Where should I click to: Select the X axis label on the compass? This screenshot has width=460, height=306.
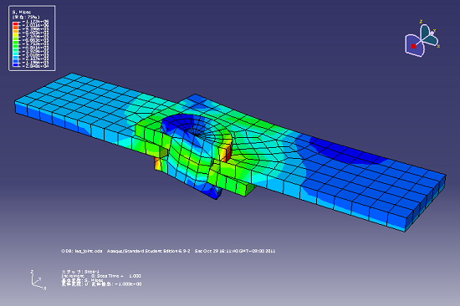pyautogui.click(x=438, y=46)
